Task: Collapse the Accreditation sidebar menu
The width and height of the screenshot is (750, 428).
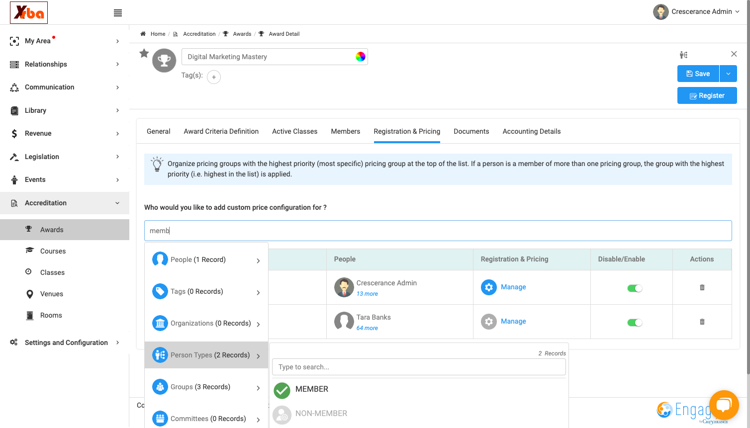Action: coord(65,203)
